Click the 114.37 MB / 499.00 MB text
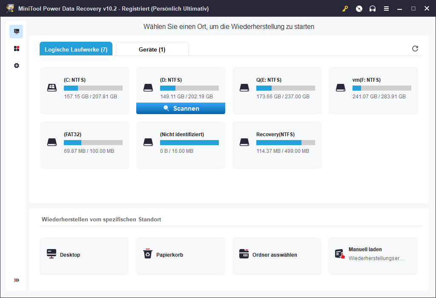Screen dimensions: 436x298 (x=283, y=151)
